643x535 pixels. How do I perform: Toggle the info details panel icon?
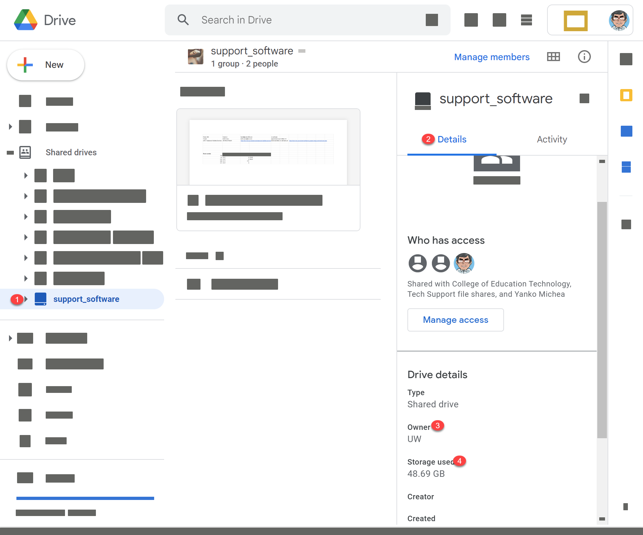point(584,57)
